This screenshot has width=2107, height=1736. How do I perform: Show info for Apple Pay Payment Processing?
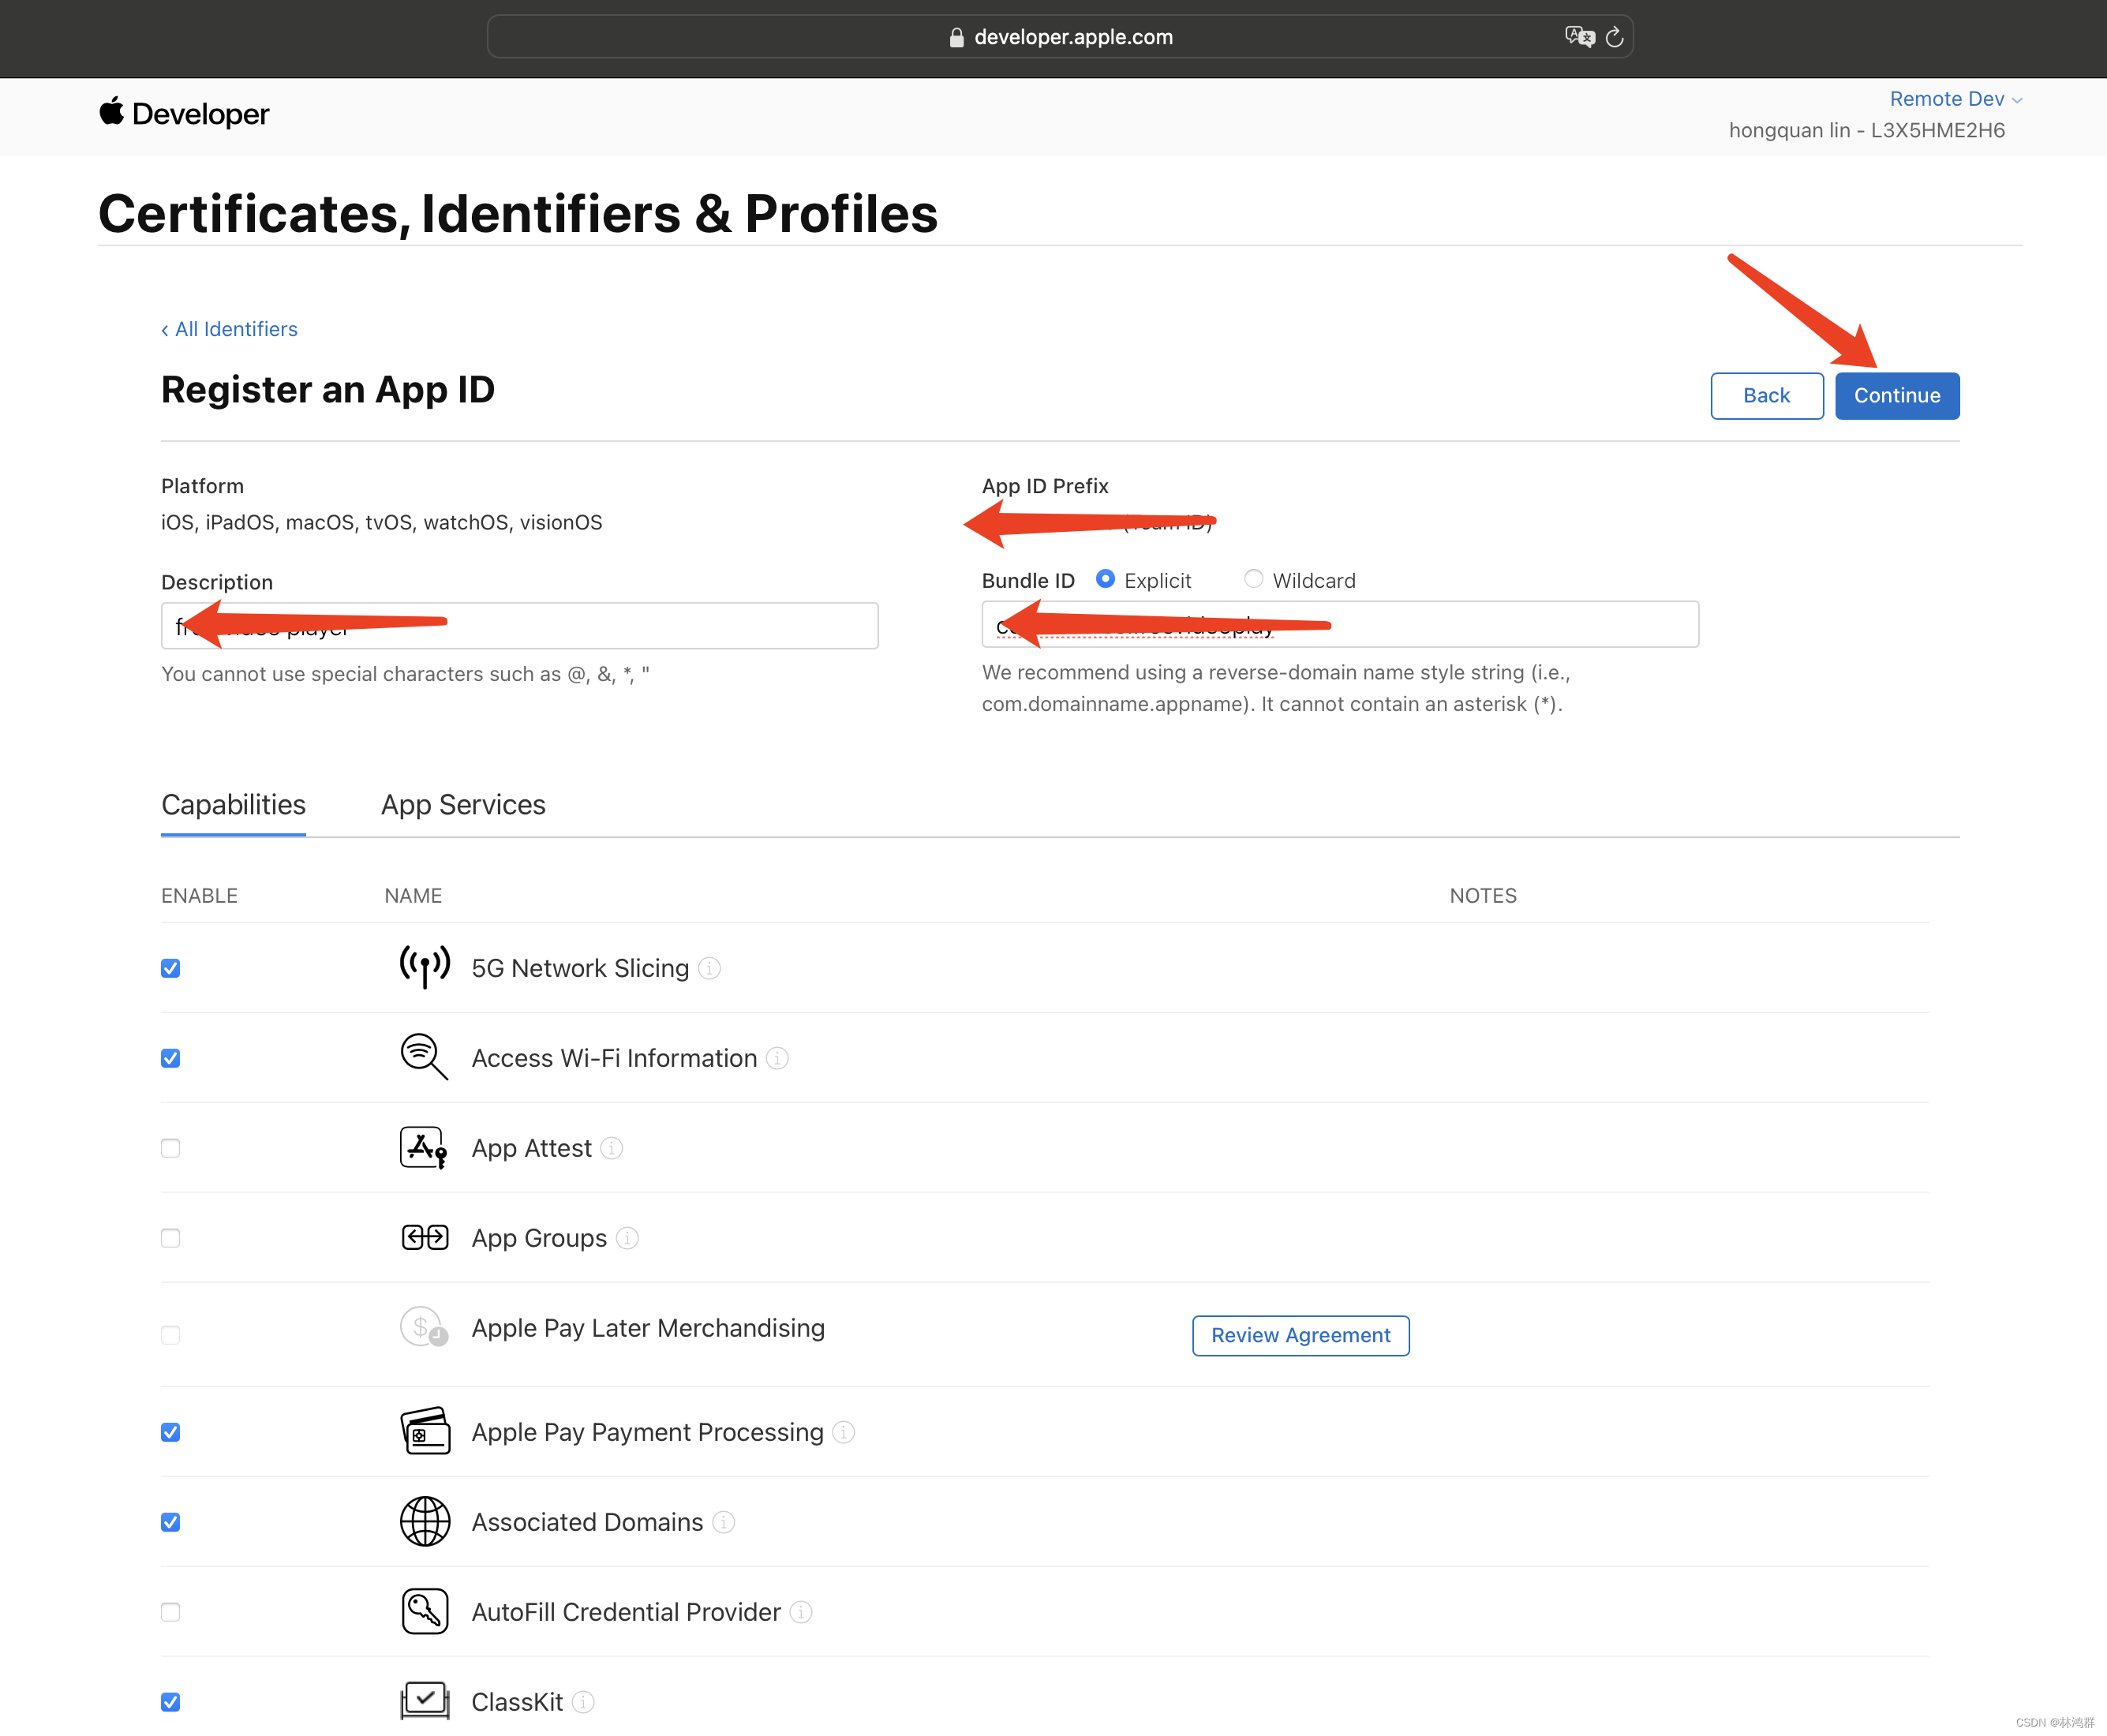[x=844, y=1432]
